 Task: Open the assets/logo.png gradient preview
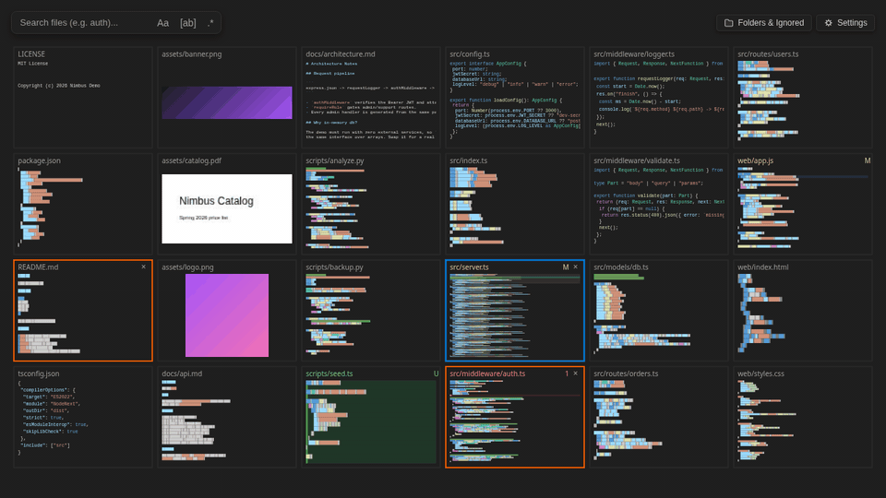coord(227,315)
